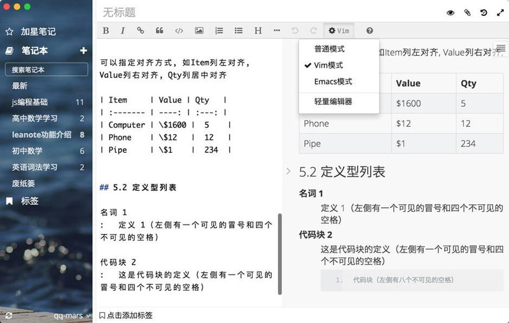Toggle preview mode with eye icon

point(450,13)
